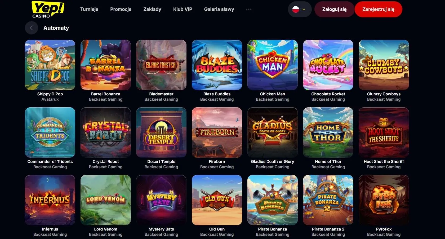The height and width of the screenshot is (239, 445).
Task: Go to Klub VIP page
Action: click(x=183, y=9)
